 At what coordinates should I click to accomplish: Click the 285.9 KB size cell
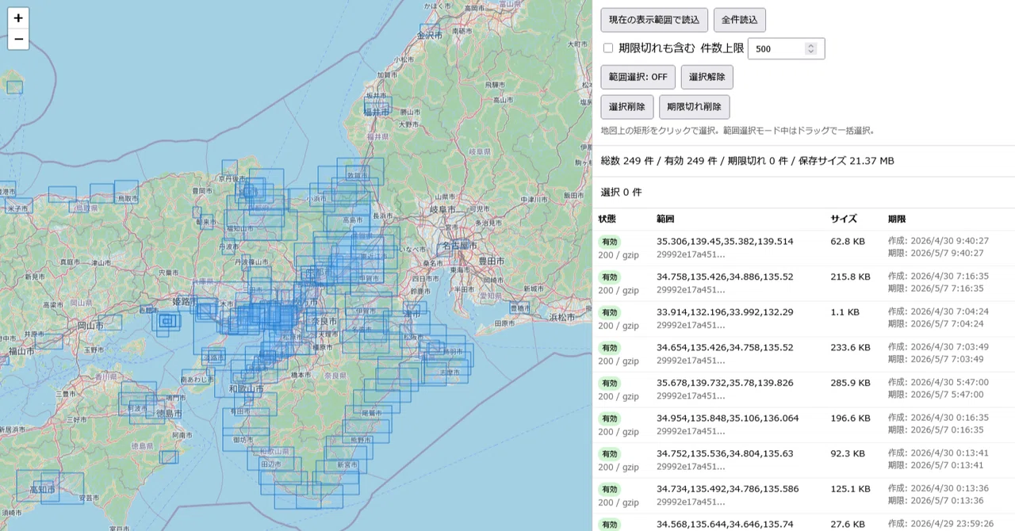[x=850, y=383]
